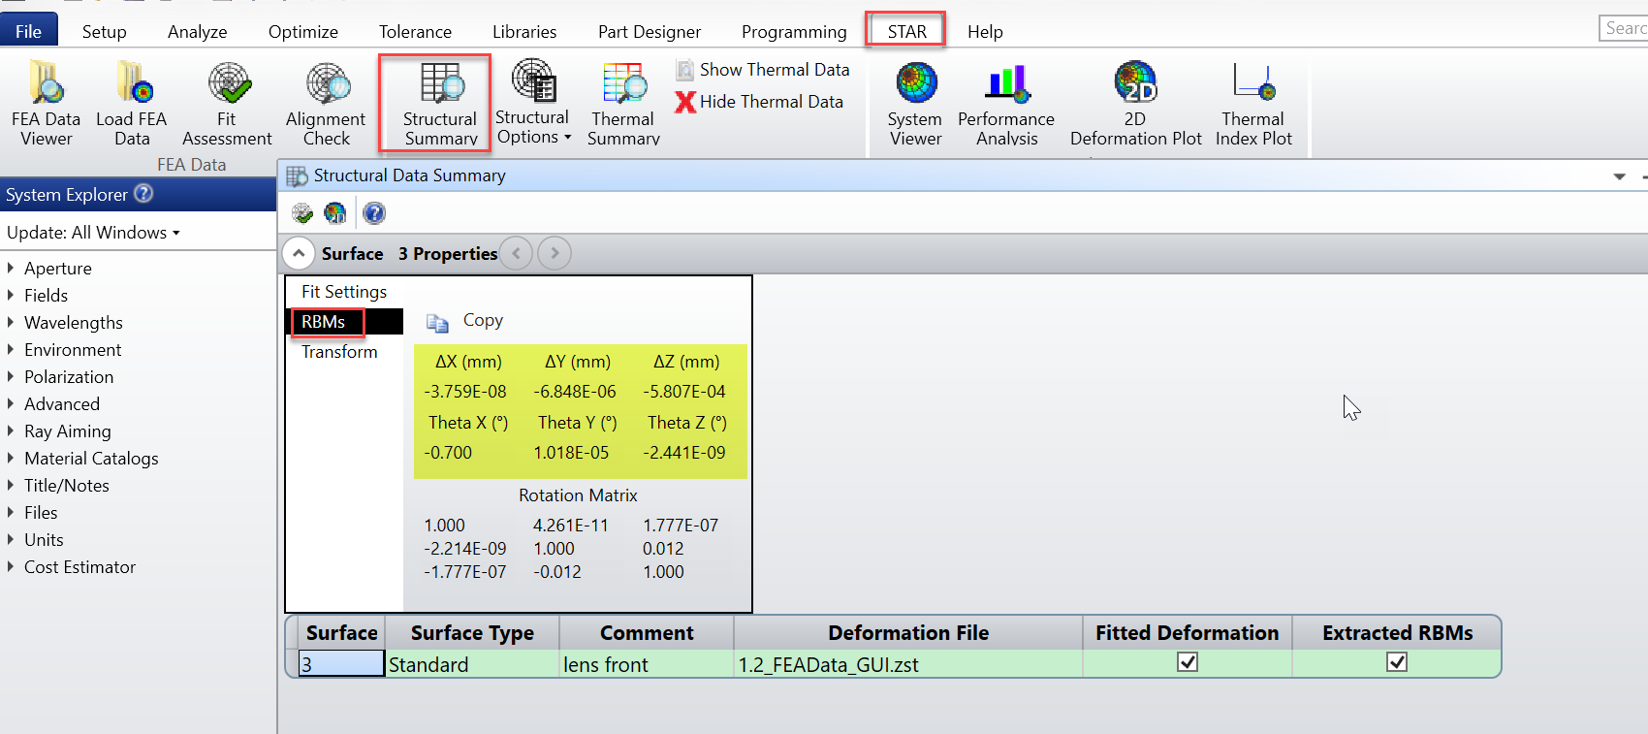Switch to the Setup tab
The width and height of the screenshot is (1648, 734).
105,32
